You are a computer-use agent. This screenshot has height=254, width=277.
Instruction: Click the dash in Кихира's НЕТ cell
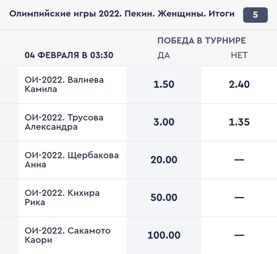coord(239,197)
